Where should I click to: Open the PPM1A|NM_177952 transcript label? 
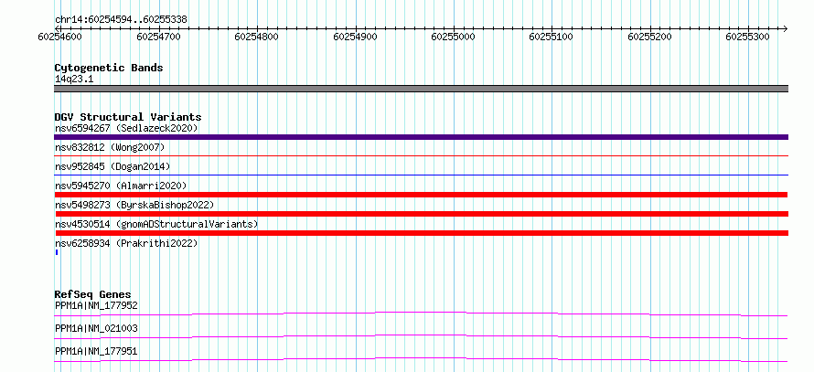click(x=96, y=305)
